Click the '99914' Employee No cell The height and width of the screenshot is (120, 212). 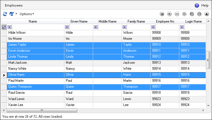click(165, 69)
